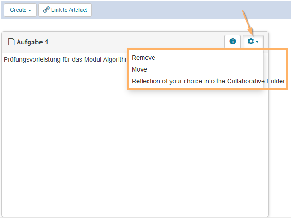This screenshot has width=291, height=218.
Task: Click the gear settings icon
Action: pyautogui.click(x=251, y=42)
